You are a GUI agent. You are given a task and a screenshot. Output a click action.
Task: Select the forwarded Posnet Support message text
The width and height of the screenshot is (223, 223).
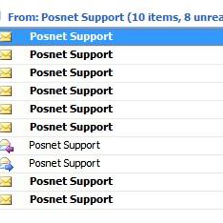tap(64, 163)
